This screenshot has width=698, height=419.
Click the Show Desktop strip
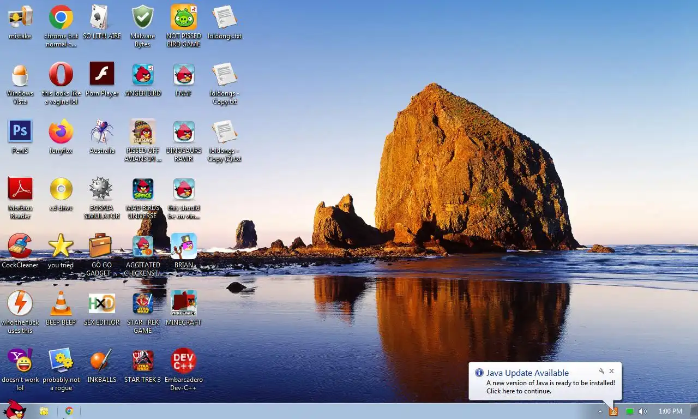pyautogui.click(x=694, y=411)
